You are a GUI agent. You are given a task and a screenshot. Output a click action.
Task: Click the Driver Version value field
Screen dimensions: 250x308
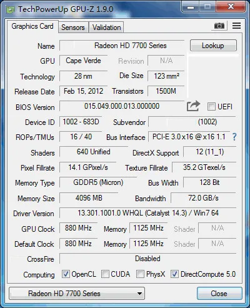click(148, 213)
